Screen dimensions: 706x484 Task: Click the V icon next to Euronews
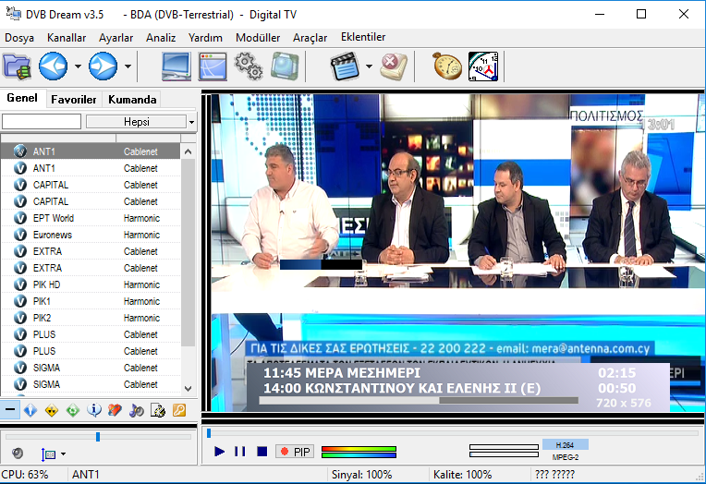coord(19,235)
